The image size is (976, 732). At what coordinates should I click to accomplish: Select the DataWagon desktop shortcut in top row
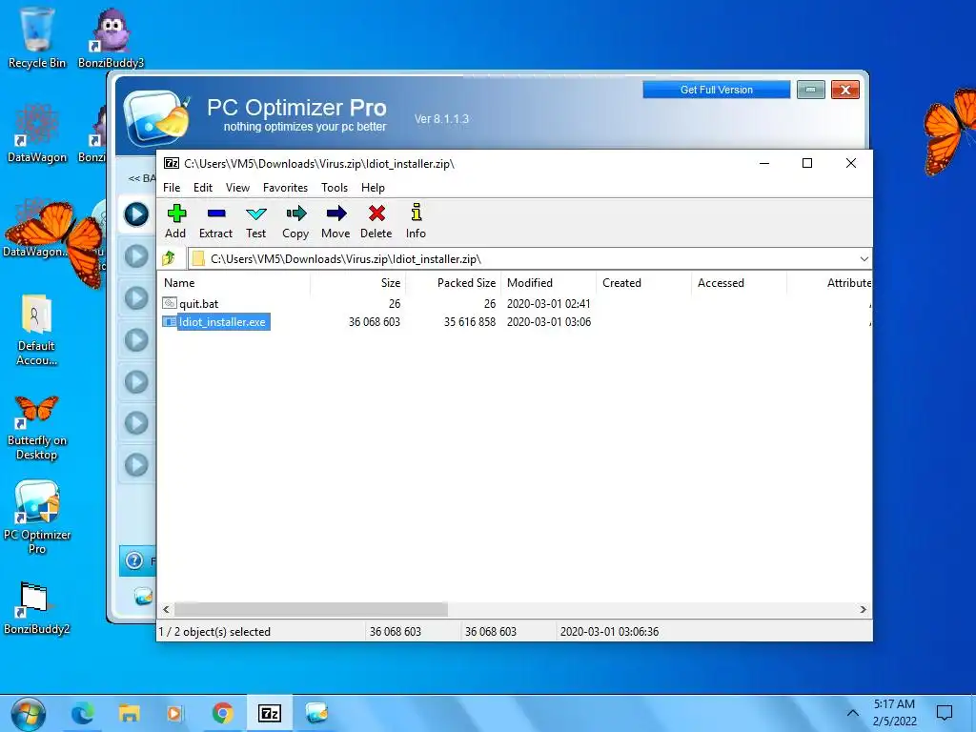point(37,133)
